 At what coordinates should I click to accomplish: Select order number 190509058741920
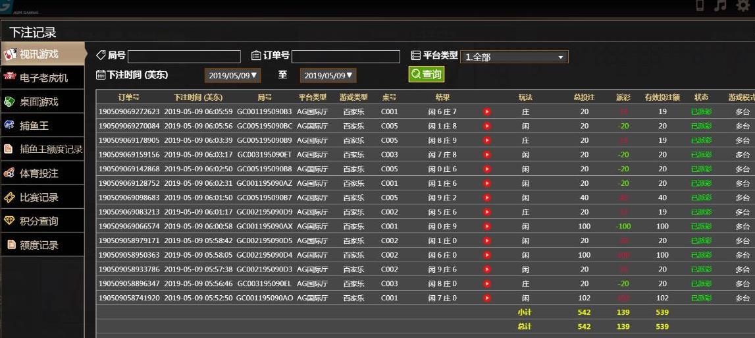129,298
